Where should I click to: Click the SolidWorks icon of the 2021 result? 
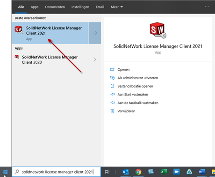[19, 29]
